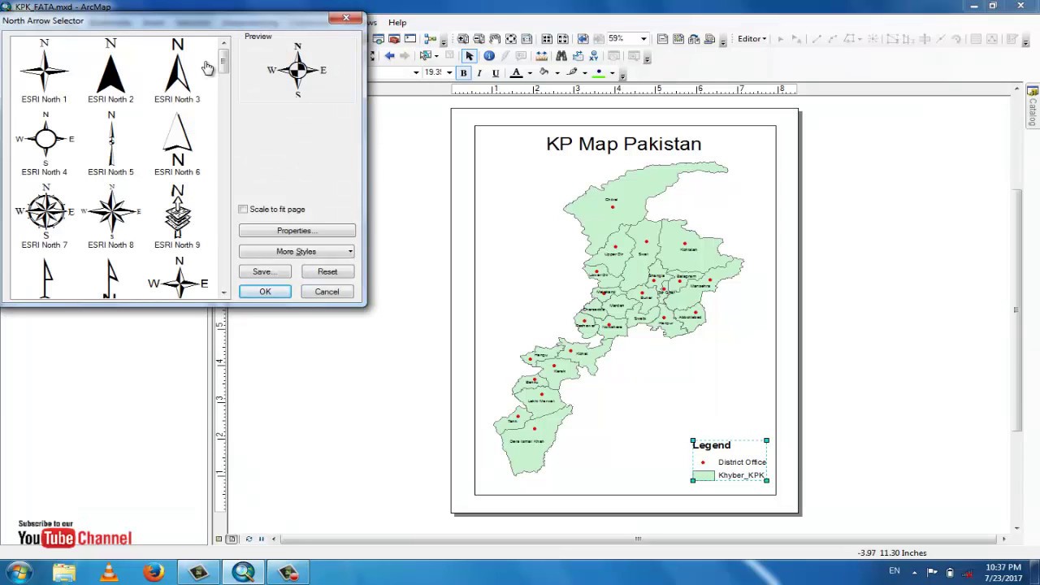
Task: Open the Select Features tool dropdown arrow
Action: [x=436, y=56]
